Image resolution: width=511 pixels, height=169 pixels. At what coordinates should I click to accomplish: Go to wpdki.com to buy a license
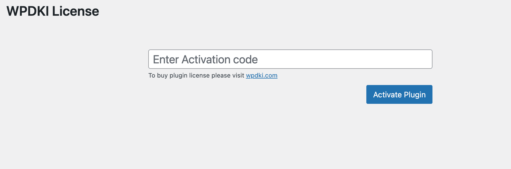coord(262,75)
